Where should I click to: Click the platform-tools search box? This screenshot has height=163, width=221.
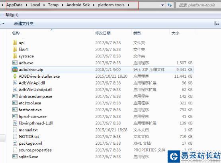click(x=198, y=5)
